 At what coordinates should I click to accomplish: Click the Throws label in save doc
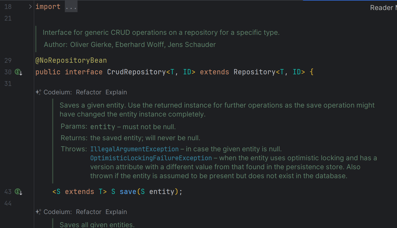[74, 149]
